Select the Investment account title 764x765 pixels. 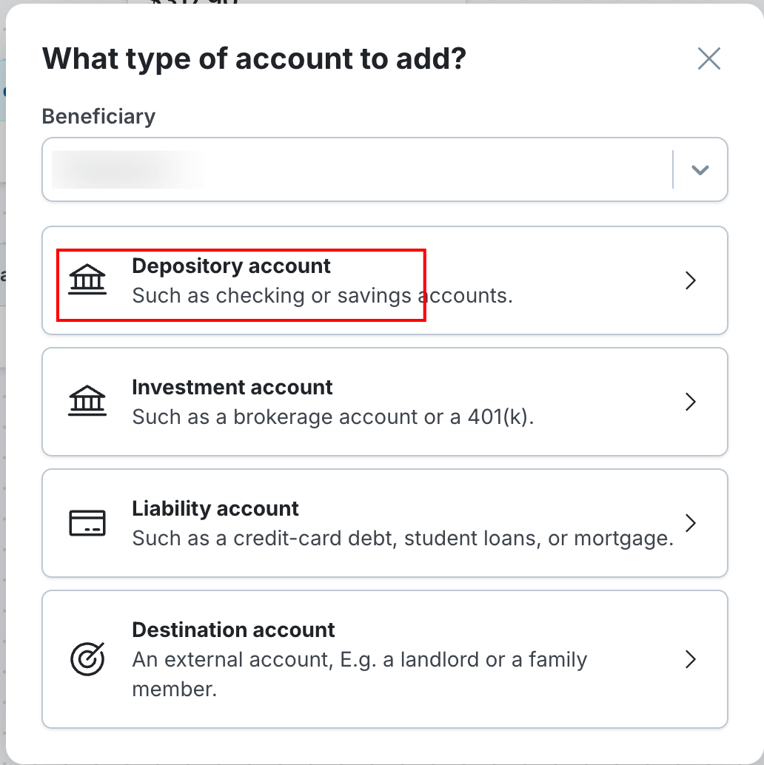coord(232,388)
